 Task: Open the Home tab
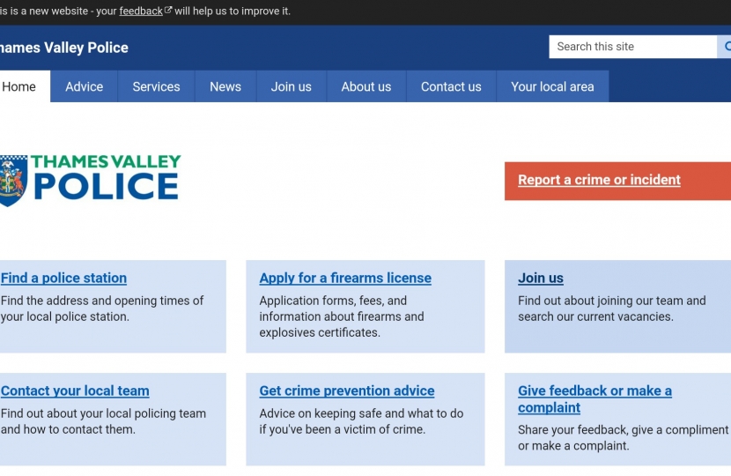click(x=25, y=86)
